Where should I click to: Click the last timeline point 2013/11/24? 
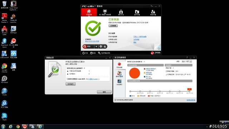click(x=189, y=91)
